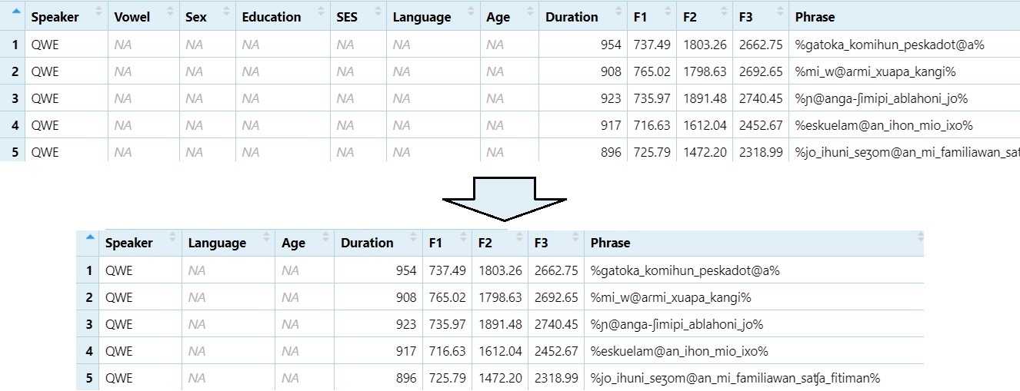Click the F1 value 716.63 in the top table

(x=652, y=125)
